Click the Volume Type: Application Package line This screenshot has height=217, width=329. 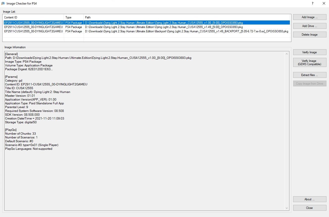(29, 65)
